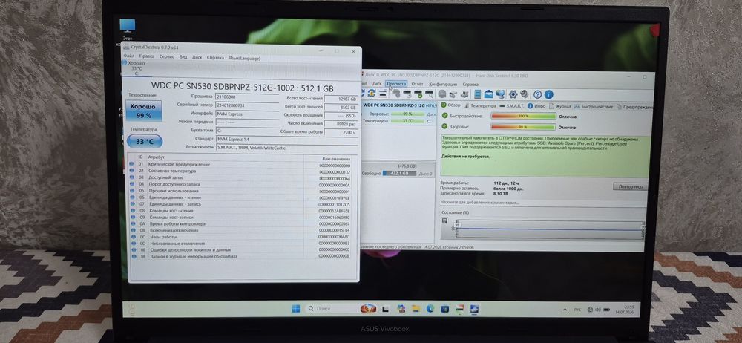Open the Диск menu in CrystalDiskInfo
Image resolution: width=742 pixels, height=343 pixels.
point(197,57)
